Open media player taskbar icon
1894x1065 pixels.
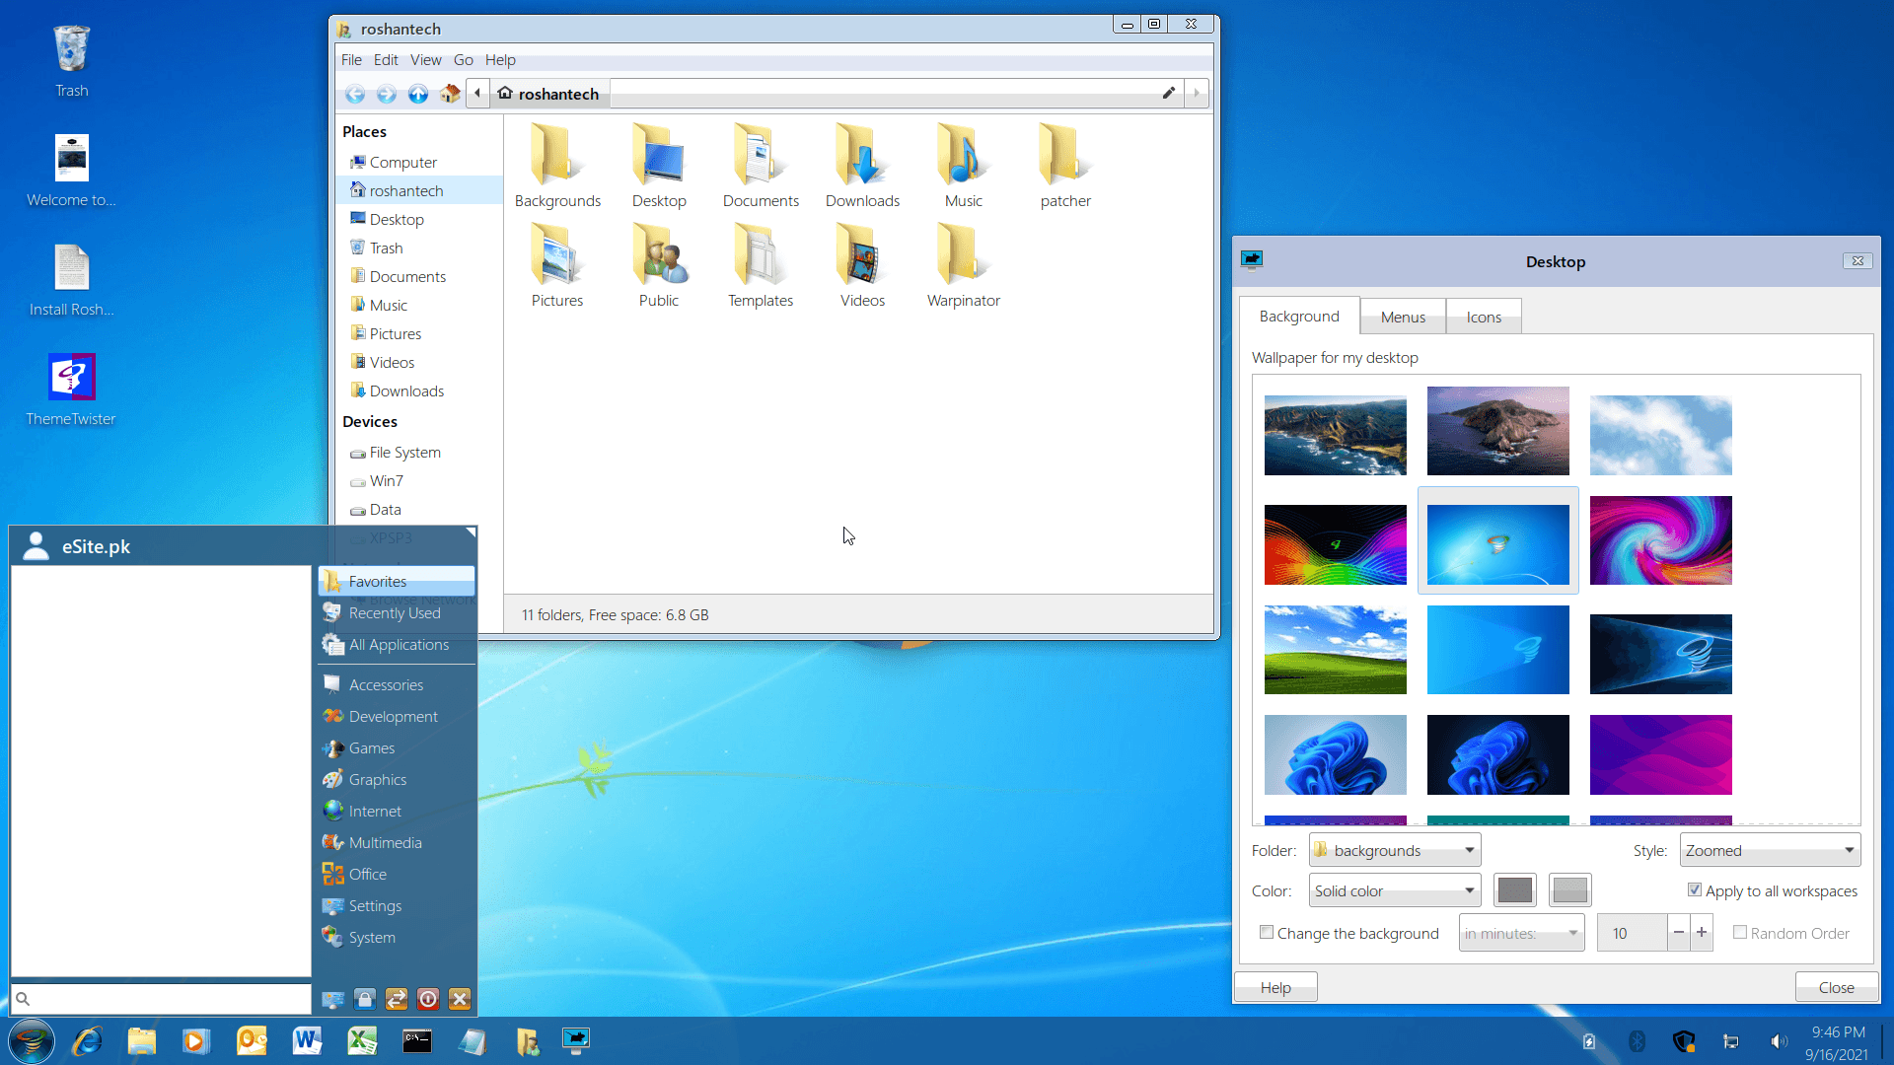196,1040
